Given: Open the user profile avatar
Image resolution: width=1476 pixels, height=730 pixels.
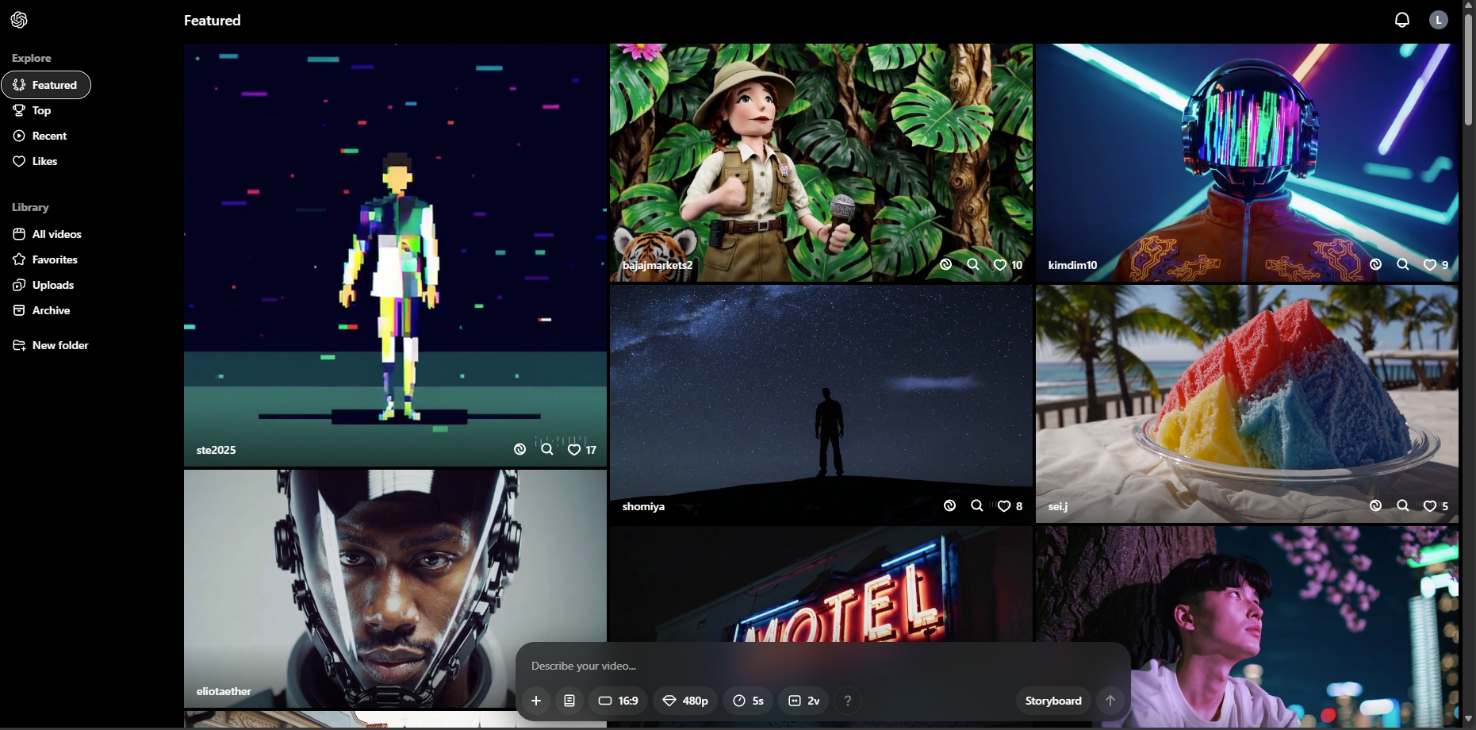Looking at the screenshot, I should tap(1438, 20).
